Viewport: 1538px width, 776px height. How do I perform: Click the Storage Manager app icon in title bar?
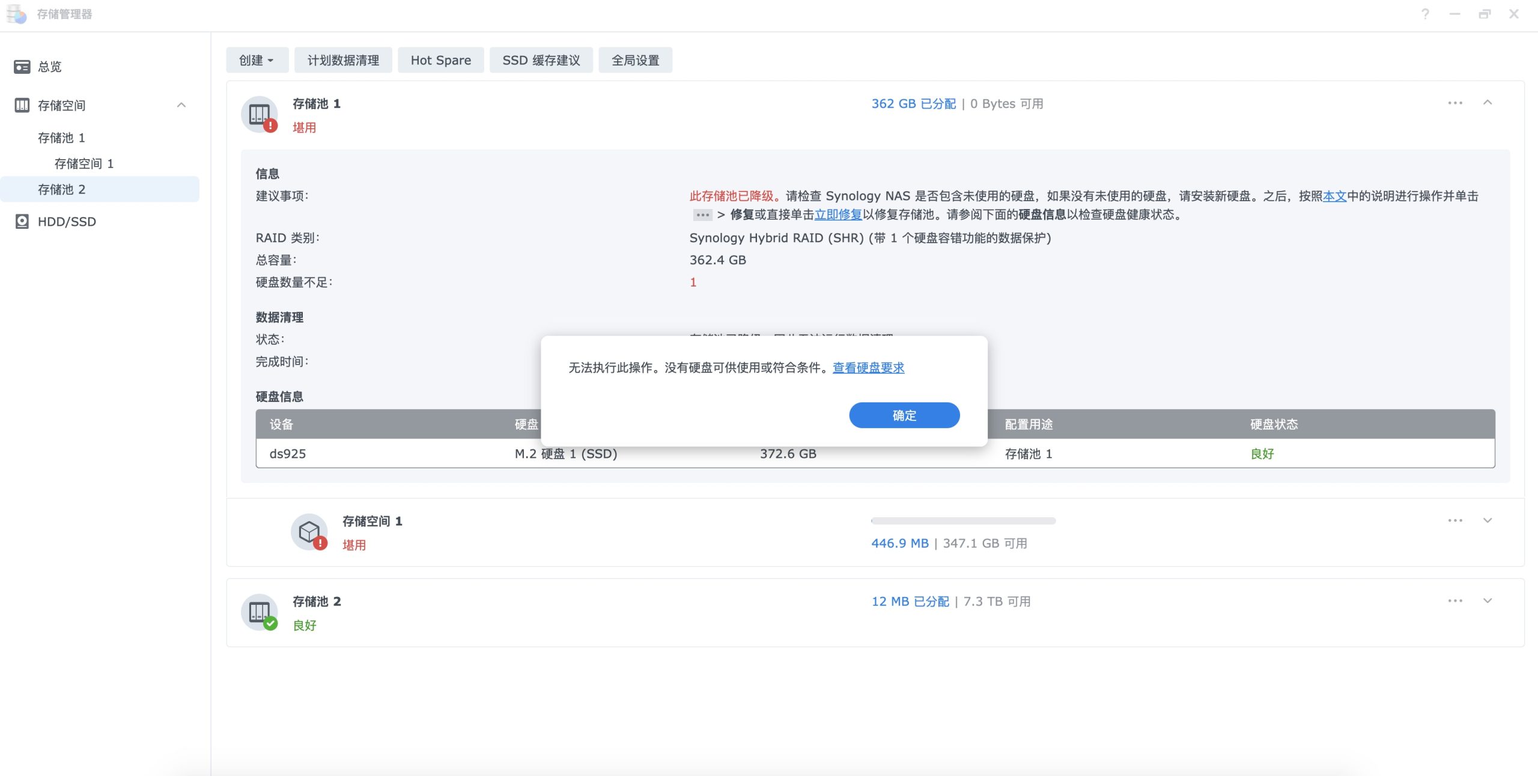click(17, 14)
